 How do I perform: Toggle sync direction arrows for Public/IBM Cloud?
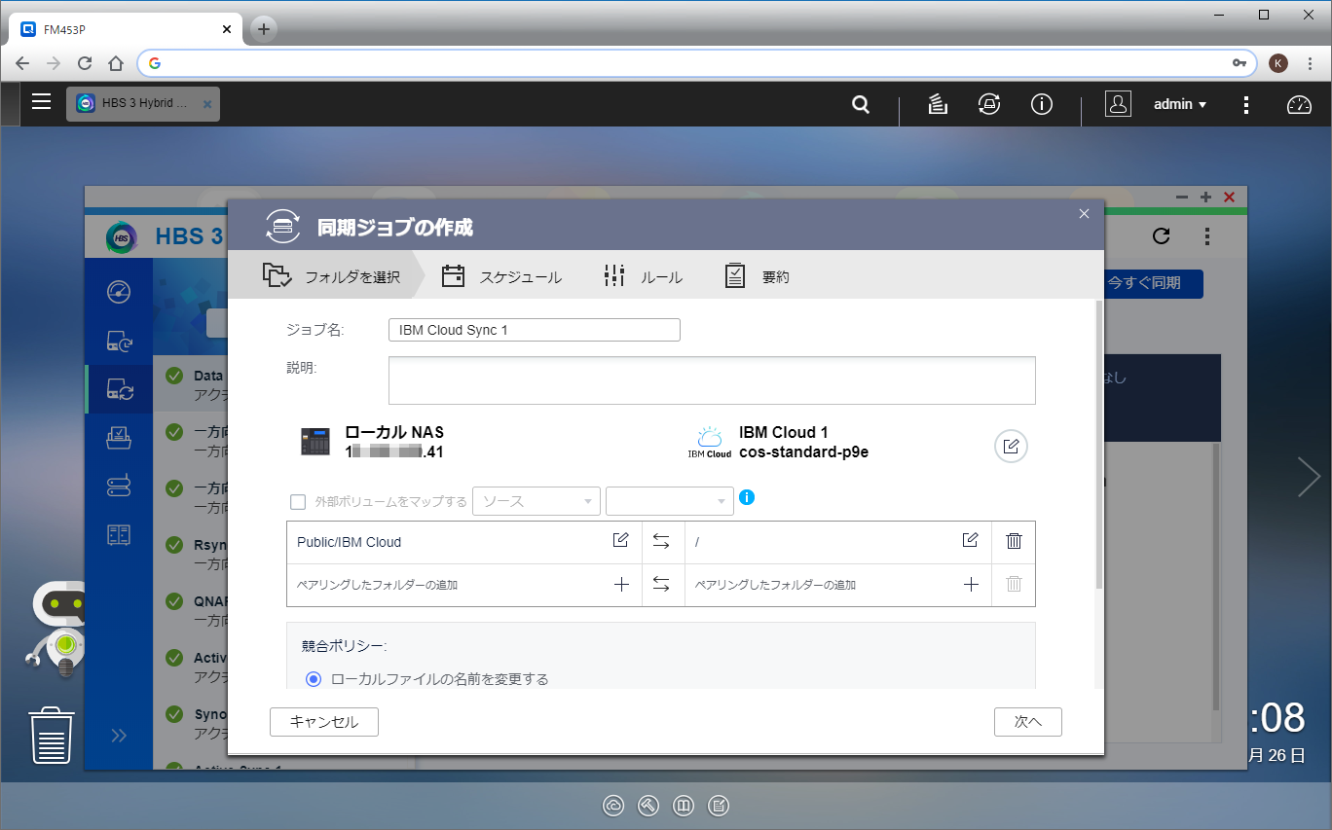coord(661,542)
